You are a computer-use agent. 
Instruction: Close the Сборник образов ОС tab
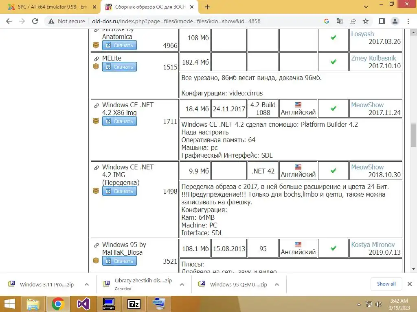pyautogui.click(x=192, y=7)
